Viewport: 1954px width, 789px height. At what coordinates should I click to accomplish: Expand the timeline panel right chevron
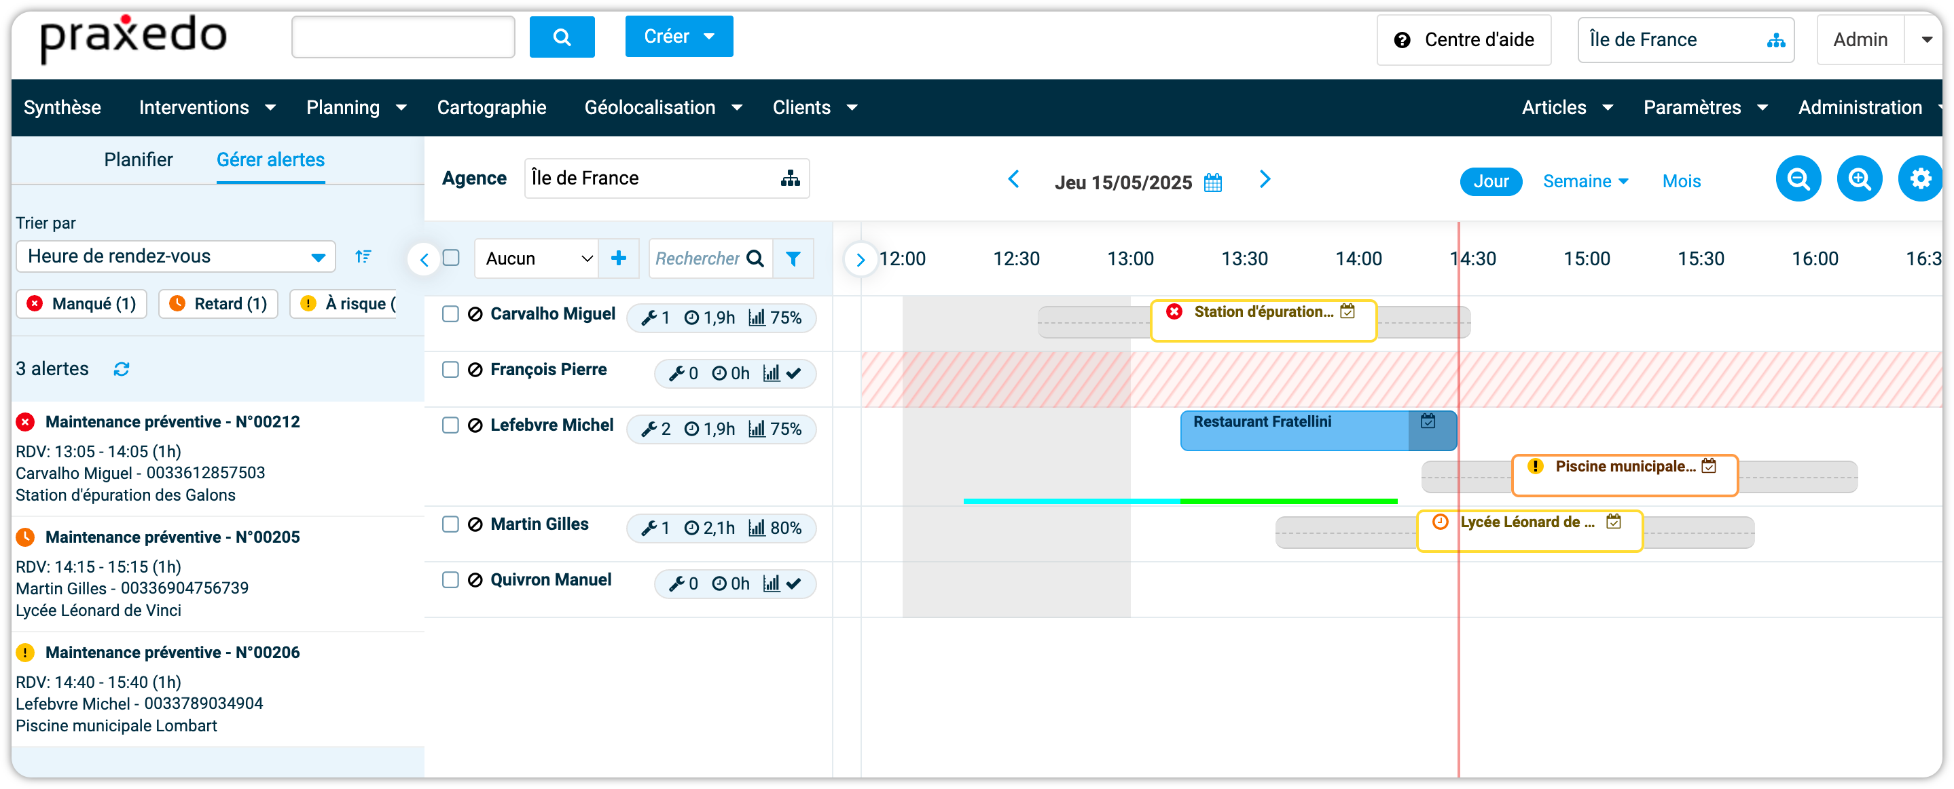click(861, 260)
